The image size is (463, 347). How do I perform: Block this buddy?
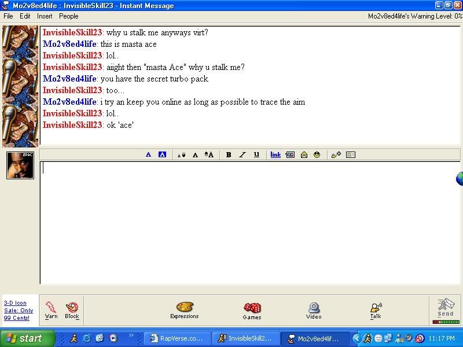(72, 310)
